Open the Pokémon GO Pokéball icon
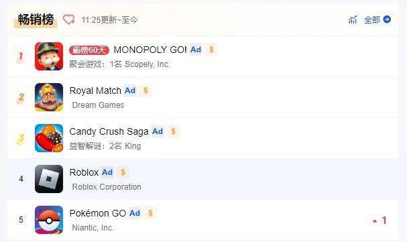Viewport: 407px width, 242px height. coord(49,220)
